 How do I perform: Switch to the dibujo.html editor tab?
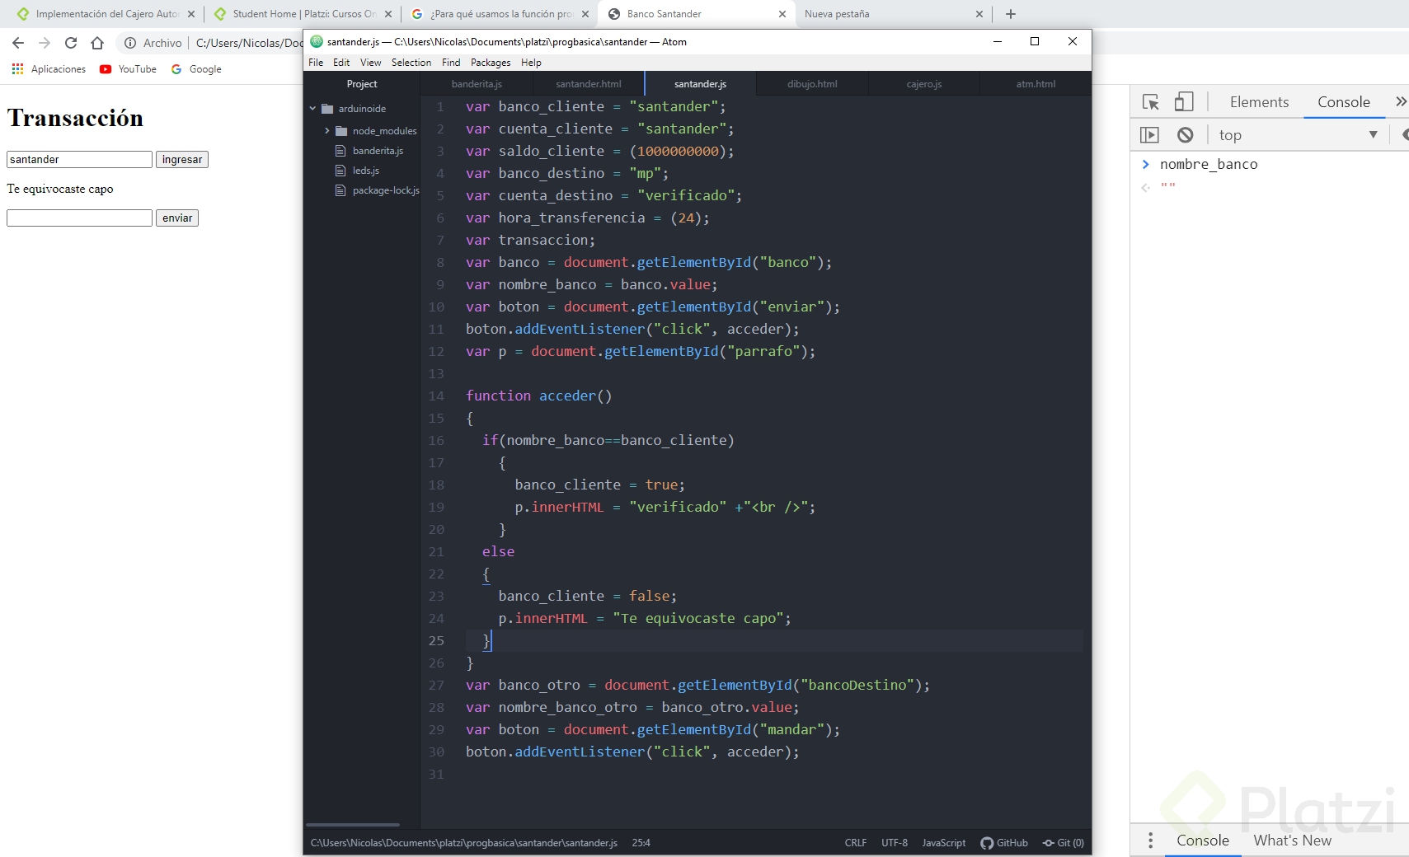coord(812,84)
